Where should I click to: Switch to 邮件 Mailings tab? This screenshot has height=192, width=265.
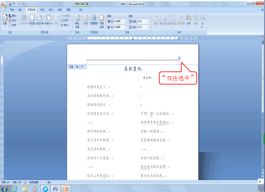pyautogui.click(x=51, y=10)
